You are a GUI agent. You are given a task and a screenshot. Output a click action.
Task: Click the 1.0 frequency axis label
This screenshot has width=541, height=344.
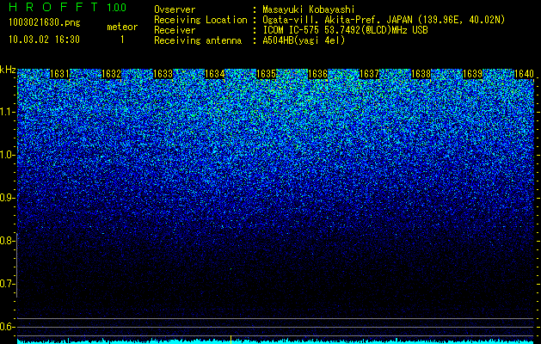[x=7, y=156]
